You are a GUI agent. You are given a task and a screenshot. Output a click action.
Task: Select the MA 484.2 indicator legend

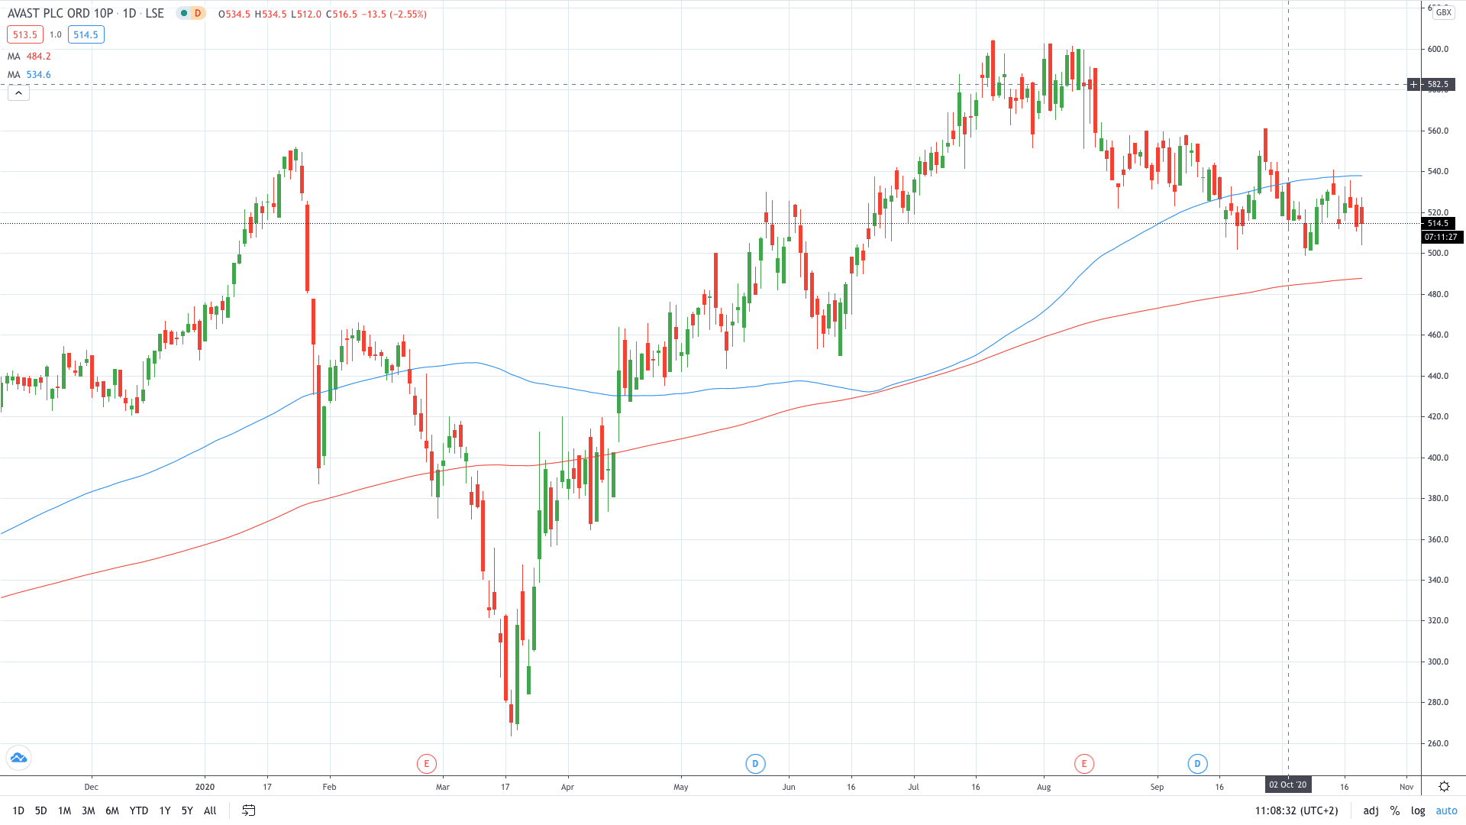pyautogui.click(x=29, y=57)
